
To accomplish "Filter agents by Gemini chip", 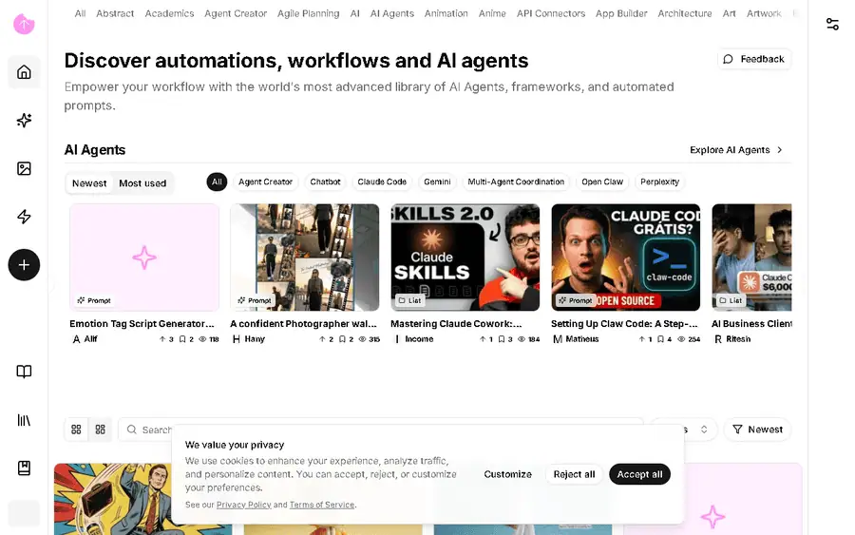I will coord(437,182).
